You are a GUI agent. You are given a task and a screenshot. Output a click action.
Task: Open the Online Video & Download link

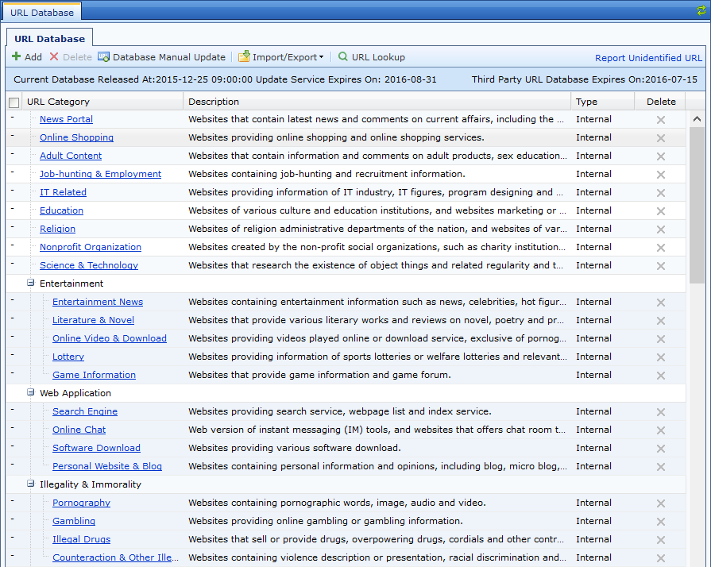pos(110,338)
